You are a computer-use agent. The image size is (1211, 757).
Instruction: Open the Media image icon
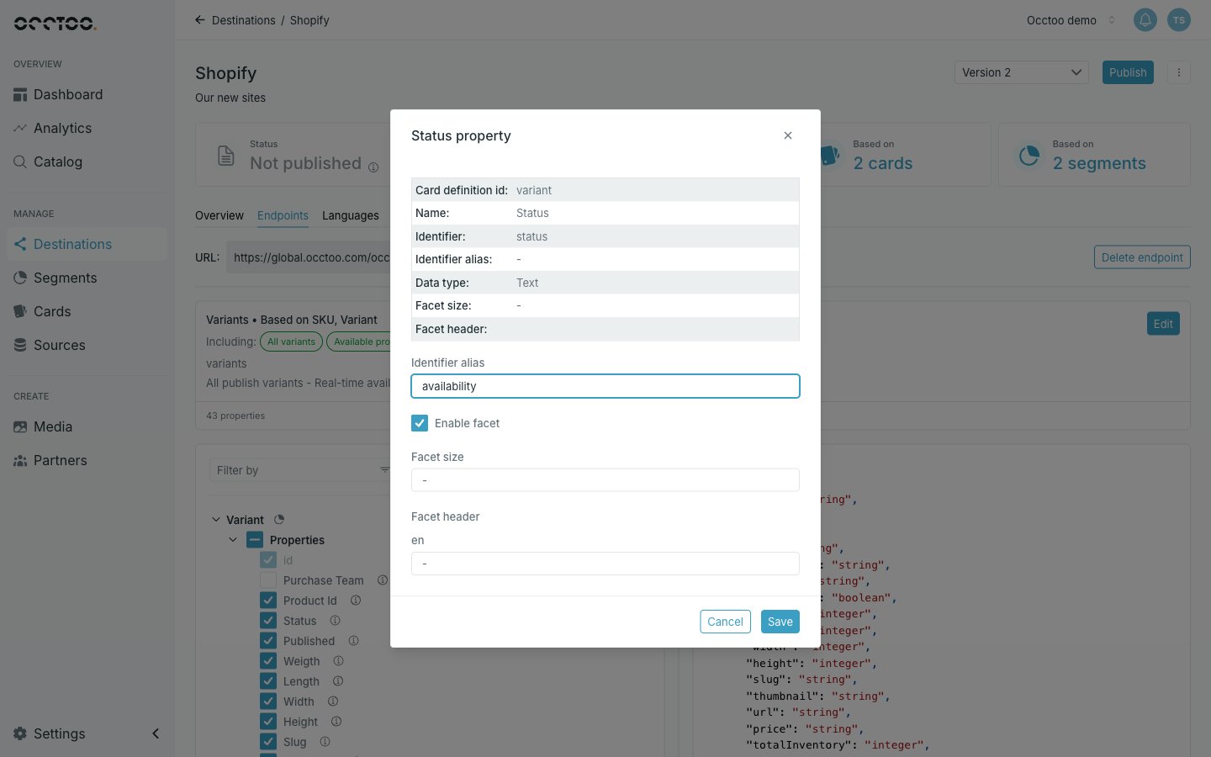[20, 427]
